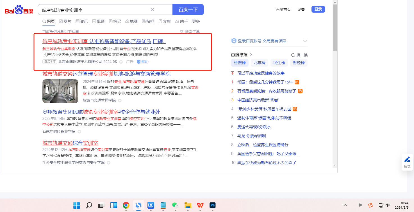
Task: Click the subway train result thumbnail
Action: pyautogui.click(x=60, y=91)
